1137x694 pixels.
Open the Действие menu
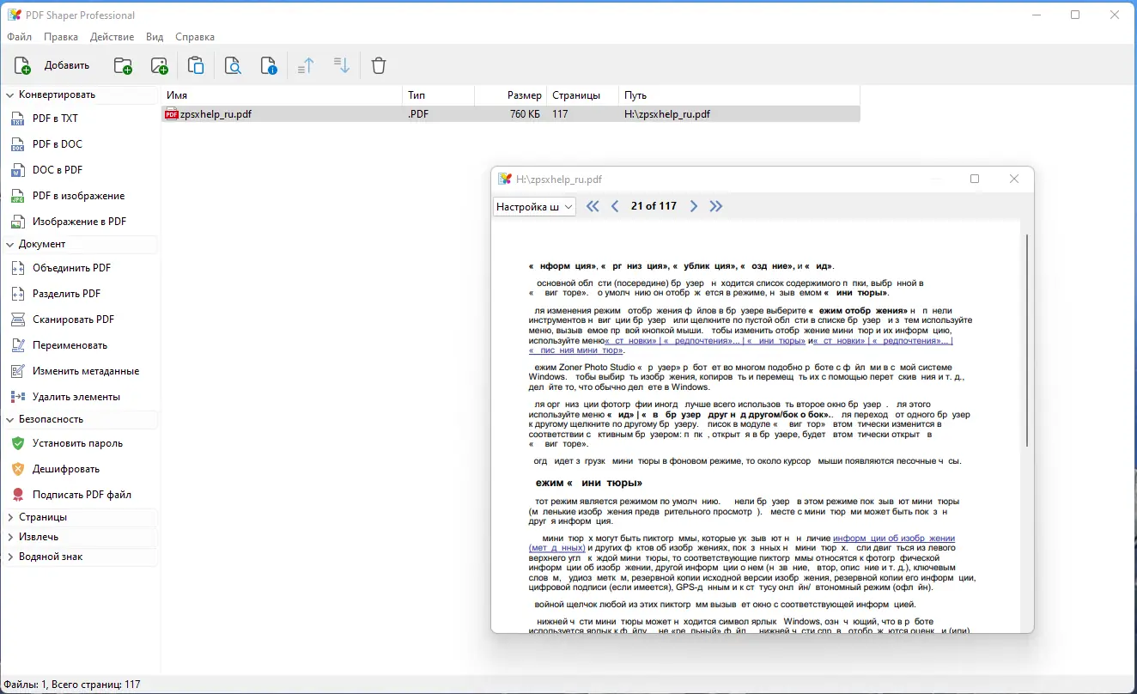pos(112,37)
